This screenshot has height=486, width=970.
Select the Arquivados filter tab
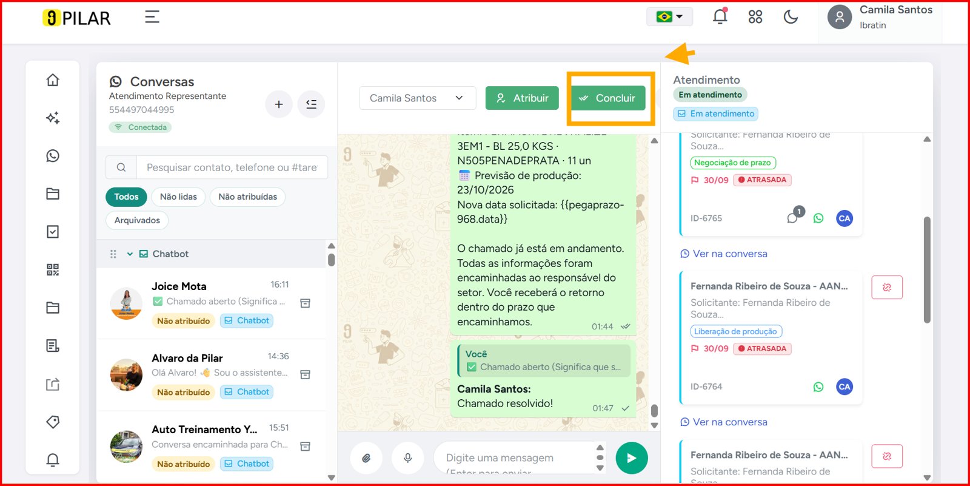(x=137, y=220)
